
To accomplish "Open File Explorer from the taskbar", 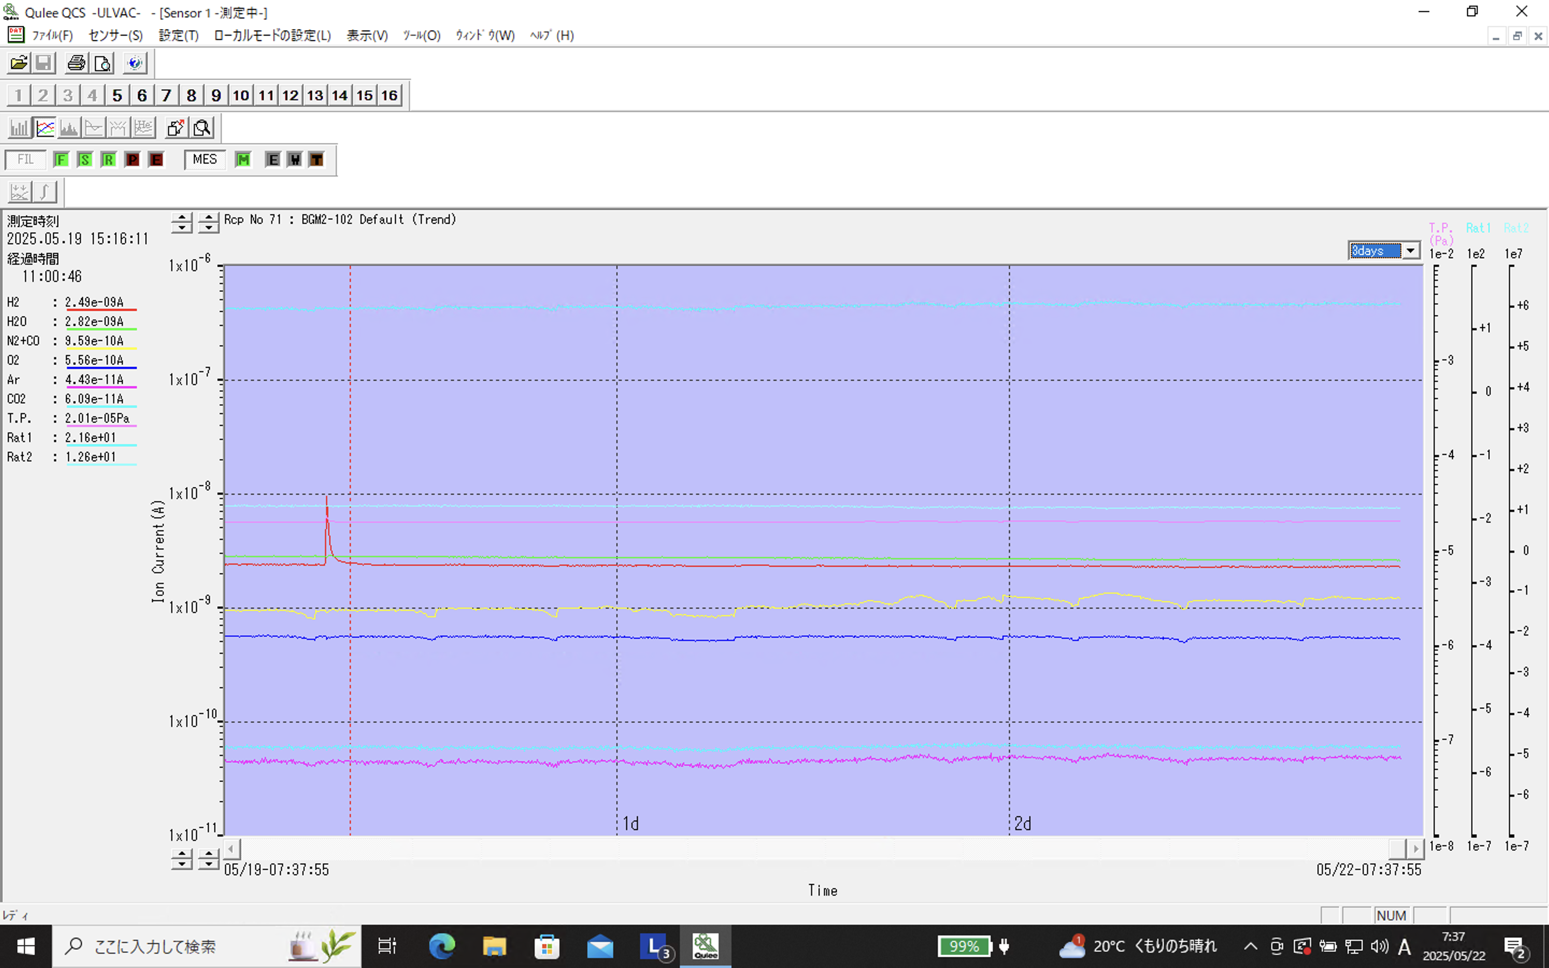I will (494, 945).
